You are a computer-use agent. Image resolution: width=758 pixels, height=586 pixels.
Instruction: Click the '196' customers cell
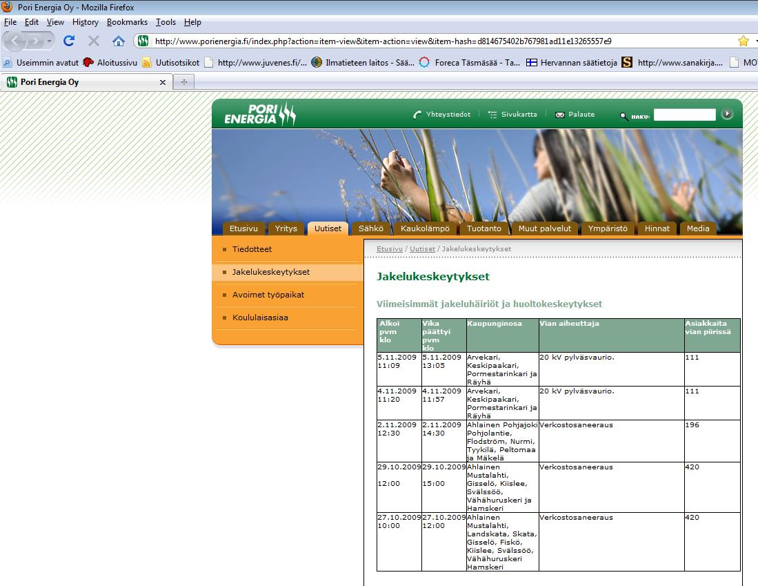[x=712, y=441]
